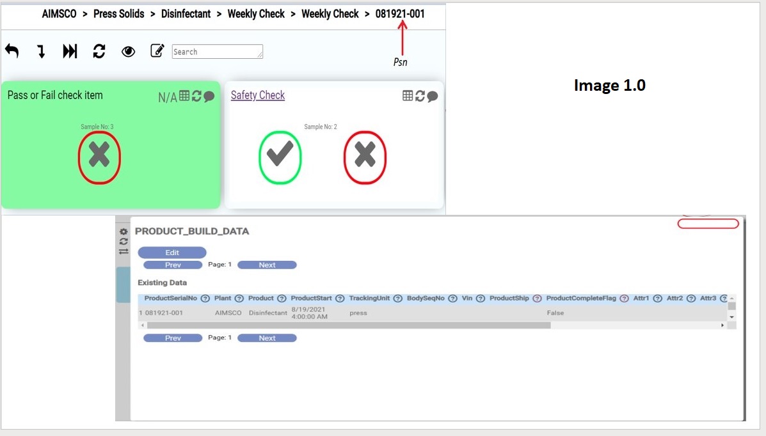
Task: Open help icon for Attr2 column
Action: click(x=690, y=299)
